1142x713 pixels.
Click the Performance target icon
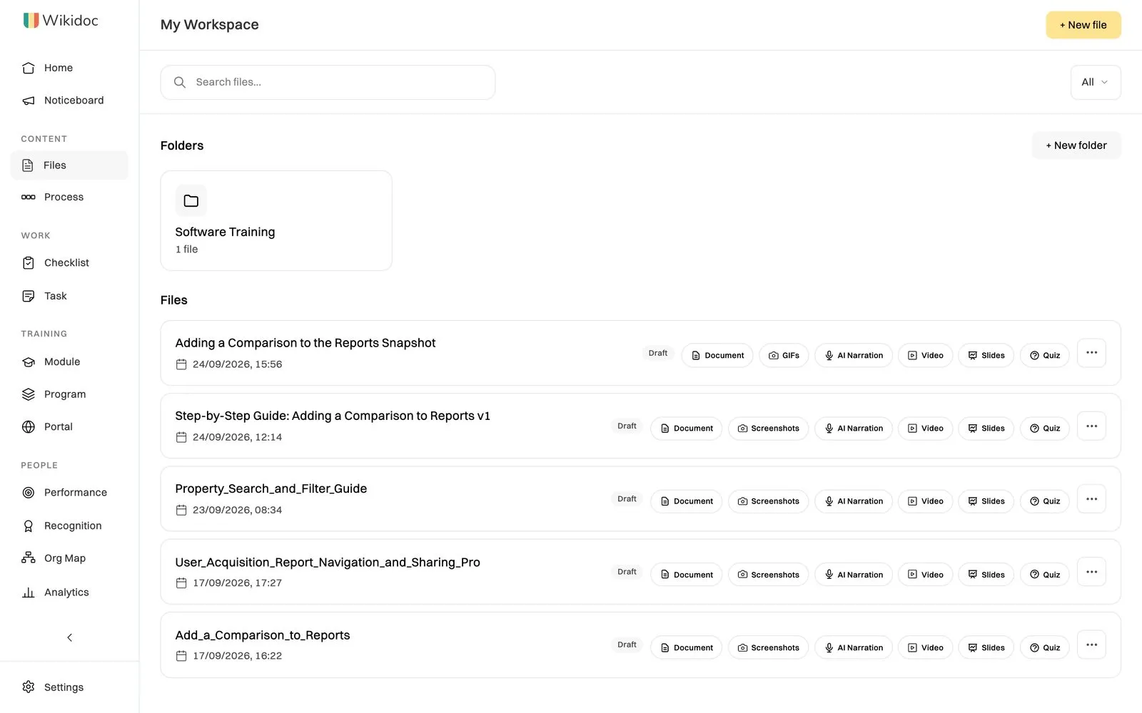click(x=29, y=493)
